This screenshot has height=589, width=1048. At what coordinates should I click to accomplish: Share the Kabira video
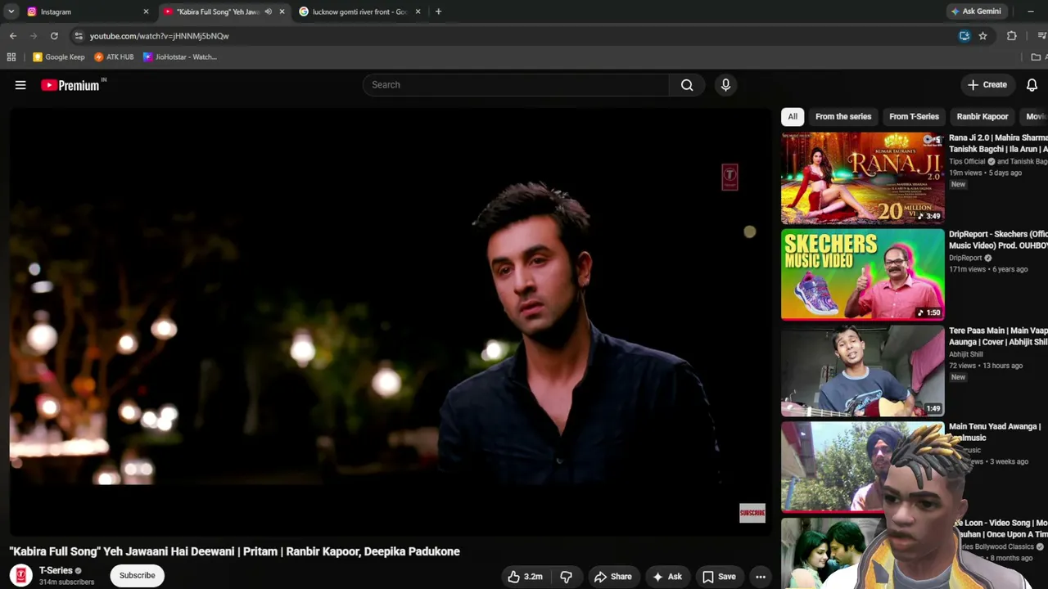tap(613, 577)
